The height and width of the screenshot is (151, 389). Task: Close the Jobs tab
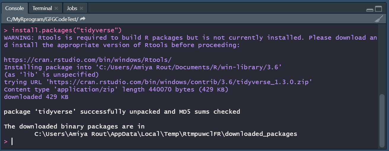coord(82,8)
